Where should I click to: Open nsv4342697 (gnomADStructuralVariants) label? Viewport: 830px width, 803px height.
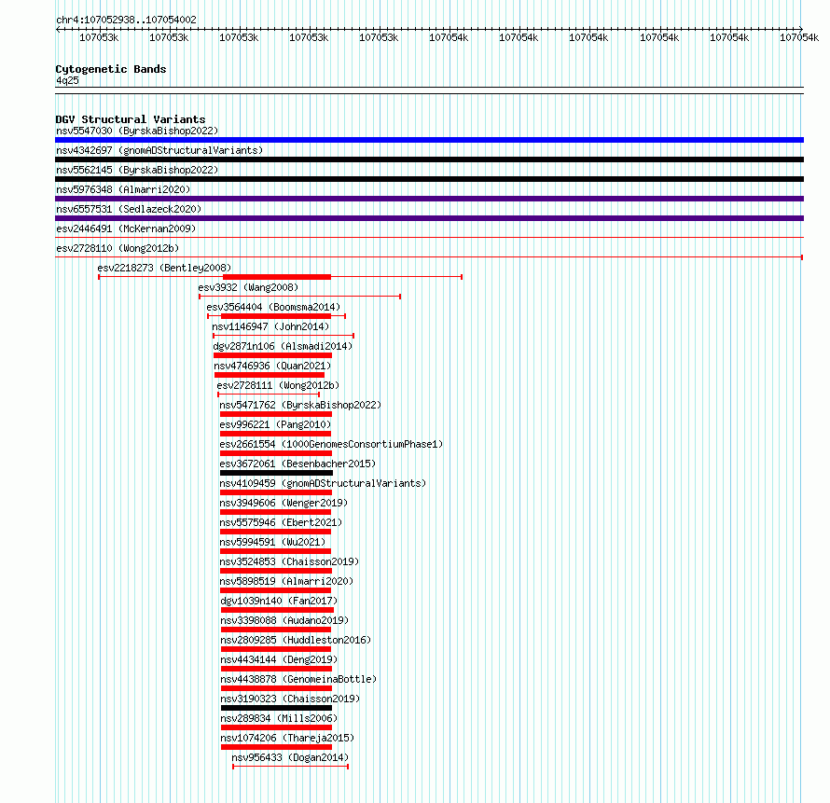159,150
